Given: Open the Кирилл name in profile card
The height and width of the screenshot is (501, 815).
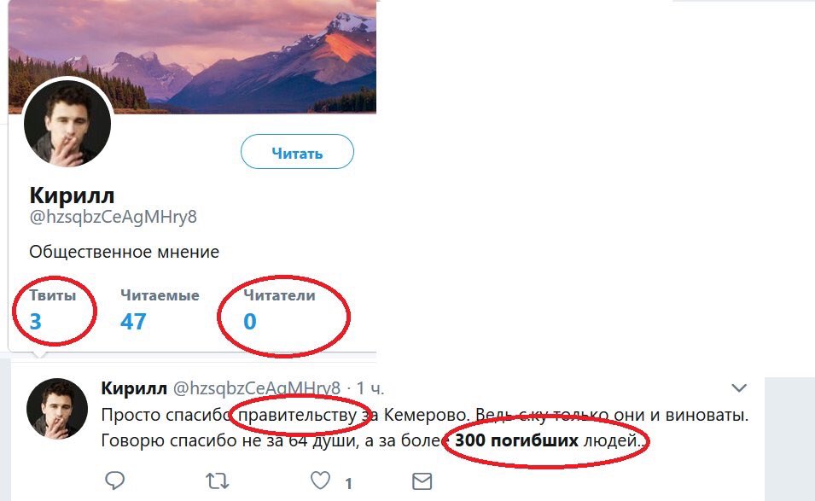Looking at the screenshot, I should coord(72,194).
